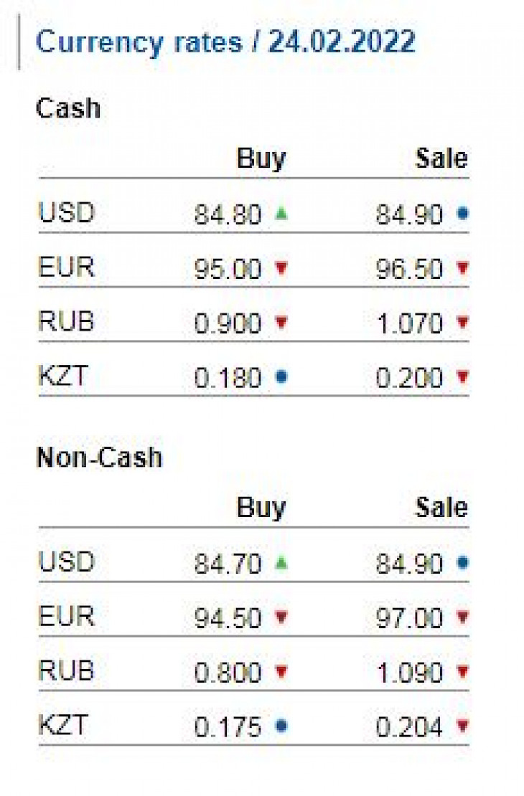Click red arrow beside Cash KZT sale 0.200
This screenshot has width=524, height=796.
pos(462,376)
